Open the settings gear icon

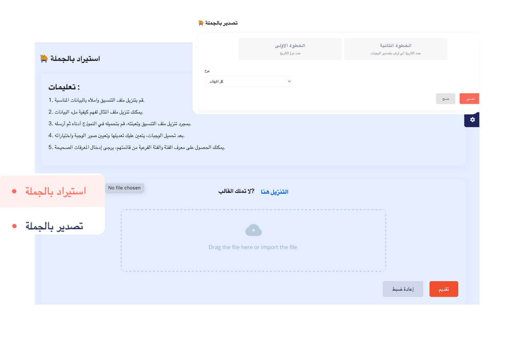click(x=472, y=120)
